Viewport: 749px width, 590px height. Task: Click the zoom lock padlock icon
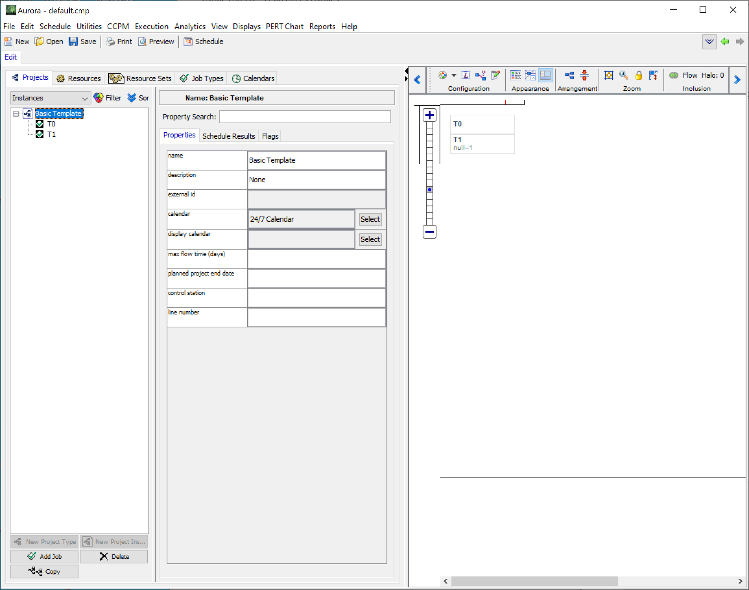(638, 75)
